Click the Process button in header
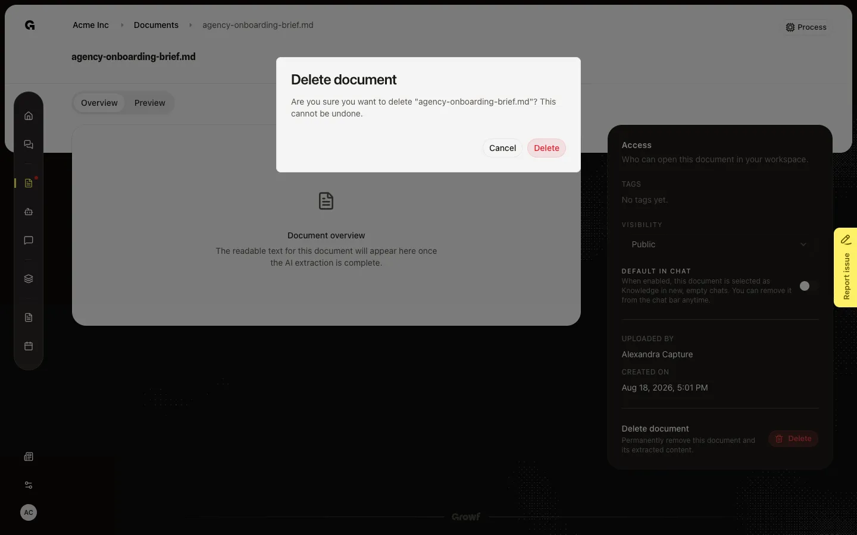 pos(806,27)
